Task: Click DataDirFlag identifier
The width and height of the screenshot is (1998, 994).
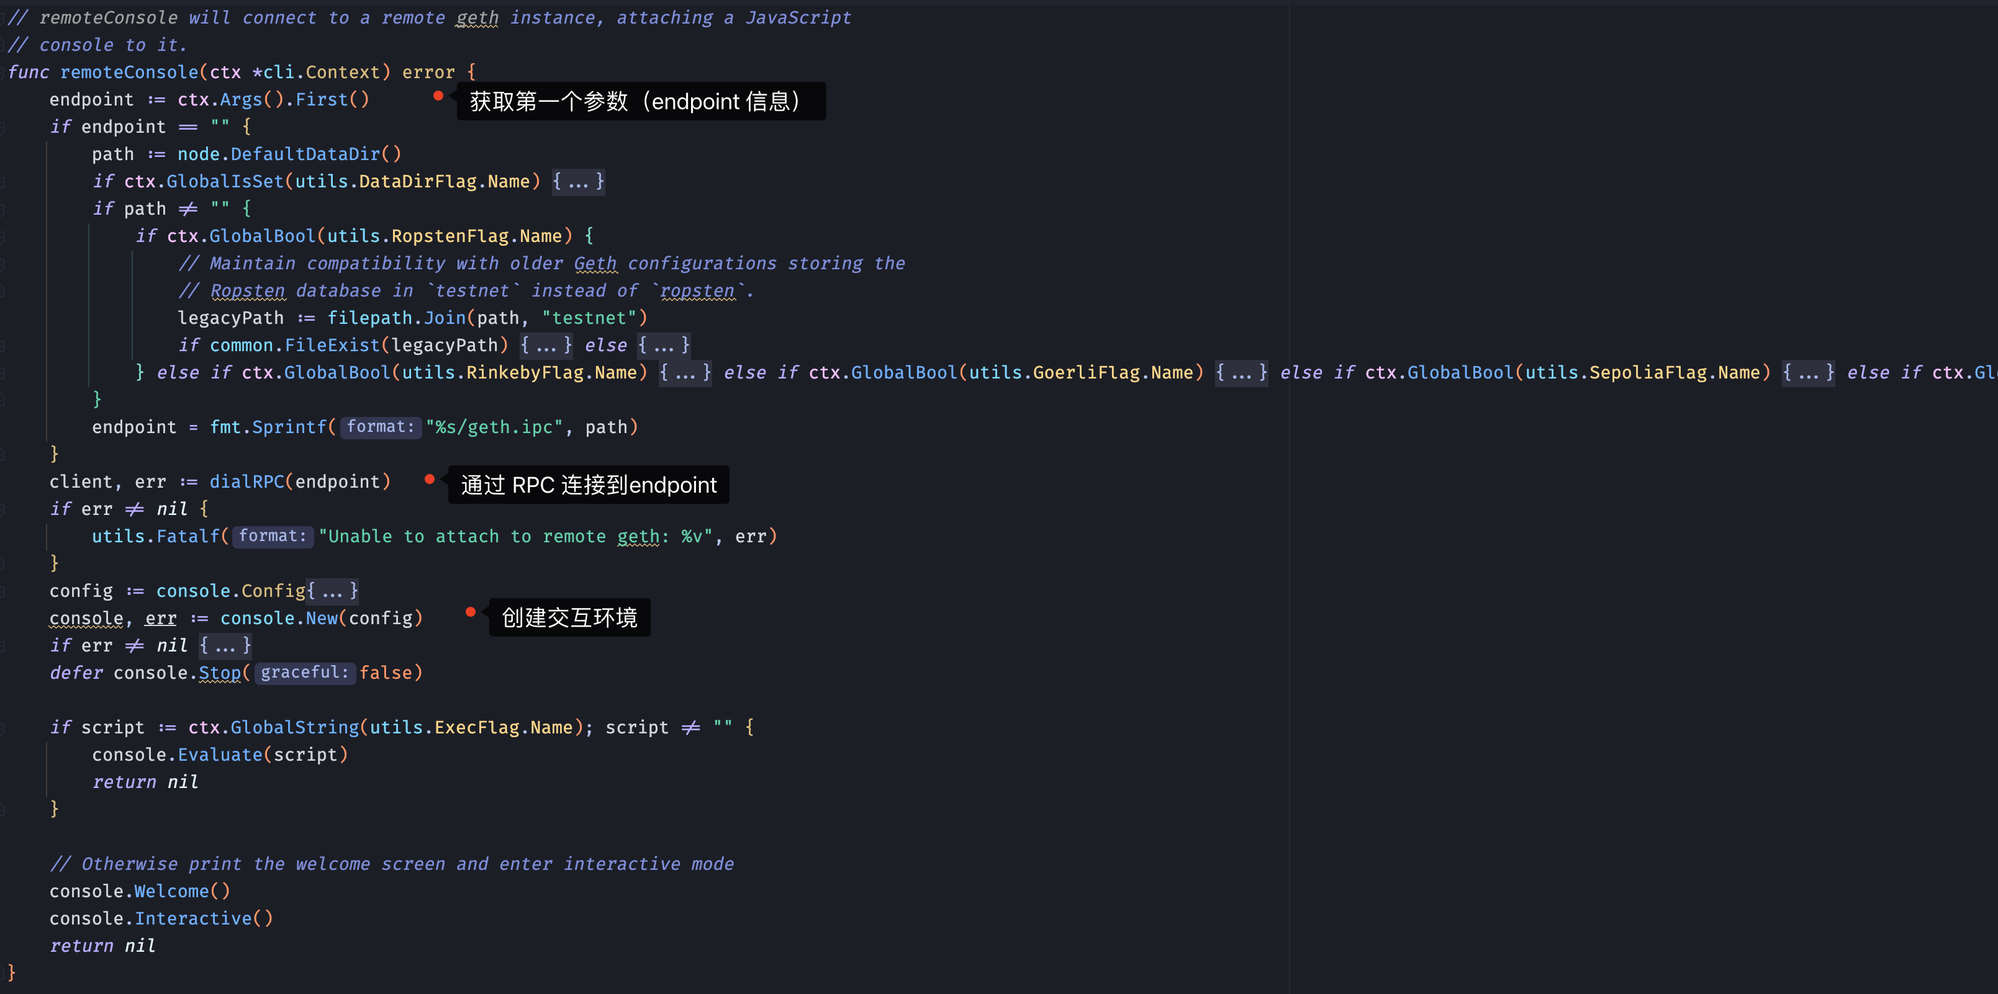Action: coord(417,182)
